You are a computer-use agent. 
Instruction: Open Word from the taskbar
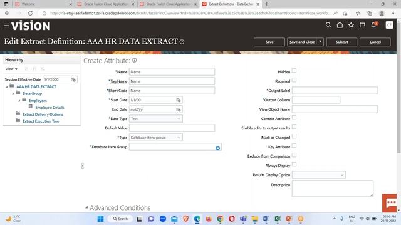[x=266, y=219]
